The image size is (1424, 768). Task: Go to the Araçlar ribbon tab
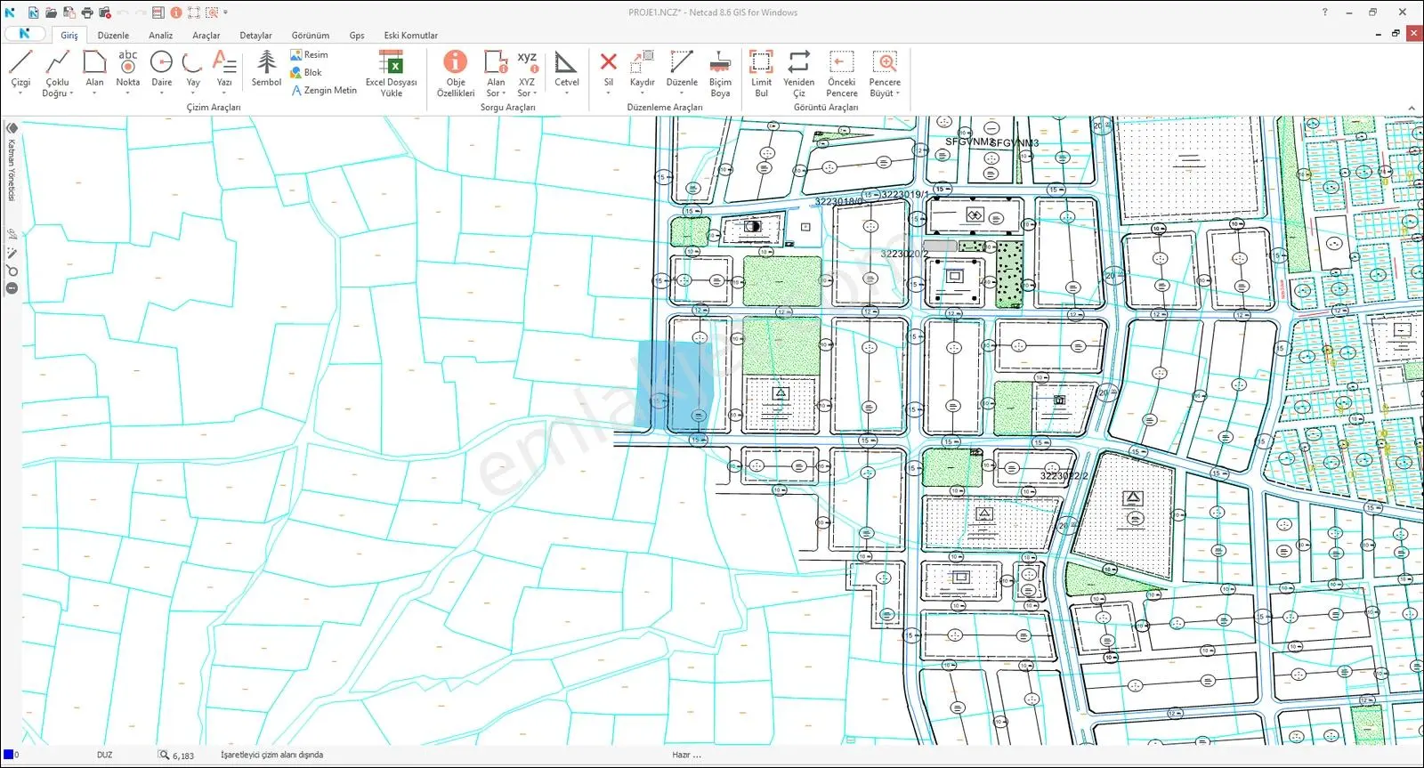click(206, 36)
